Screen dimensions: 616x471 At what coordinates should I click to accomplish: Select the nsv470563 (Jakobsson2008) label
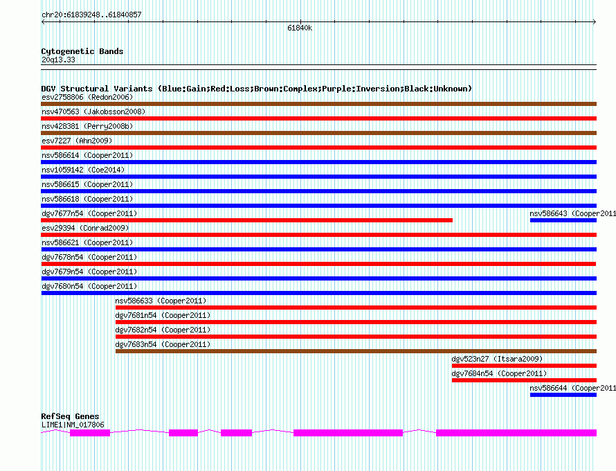pyautogui.click(x=93, y=112)
